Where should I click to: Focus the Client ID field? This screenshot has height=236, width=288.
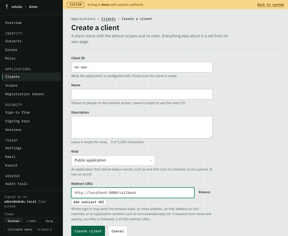click(x=142, y=67)
